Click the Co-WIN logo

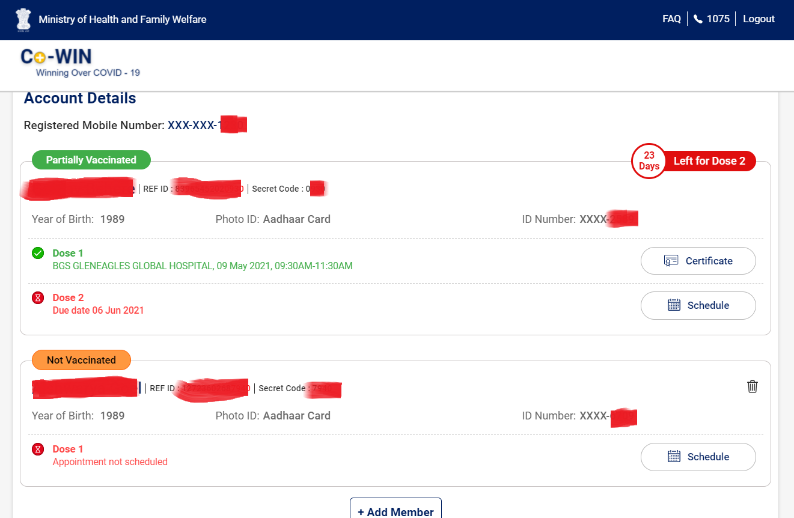56,58
